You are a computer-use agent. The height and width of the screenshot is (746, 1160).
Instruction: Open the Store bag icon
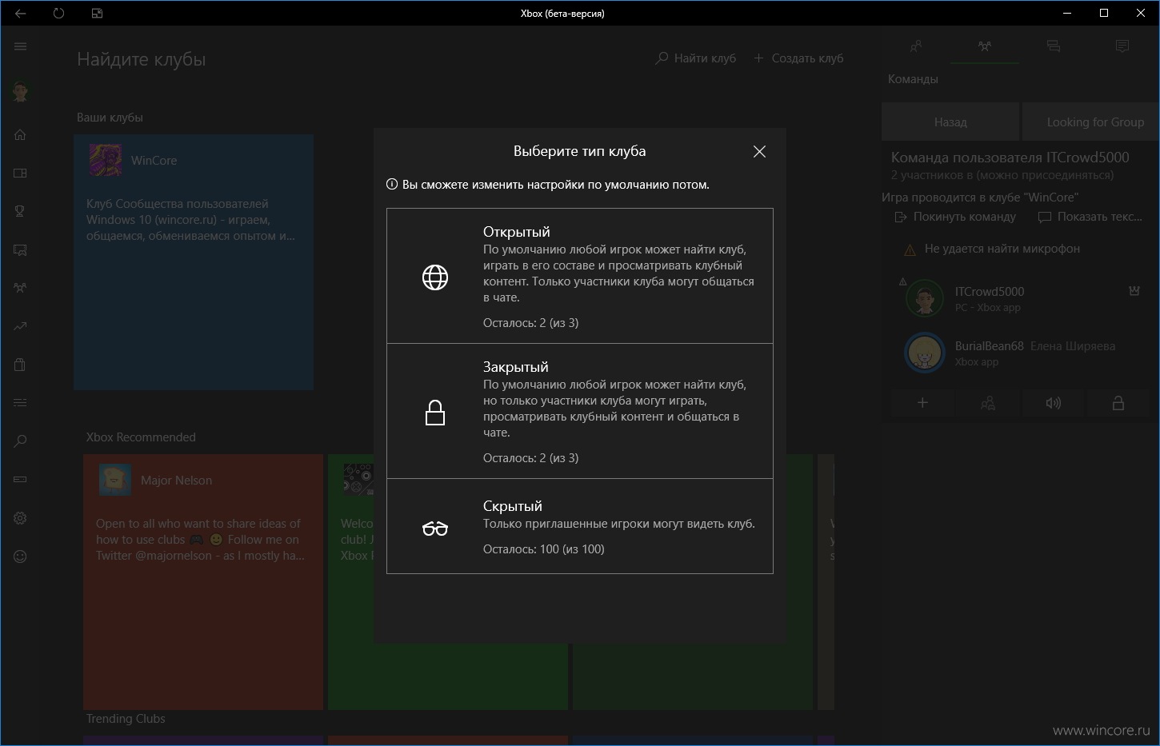click(x=21, y=365)
